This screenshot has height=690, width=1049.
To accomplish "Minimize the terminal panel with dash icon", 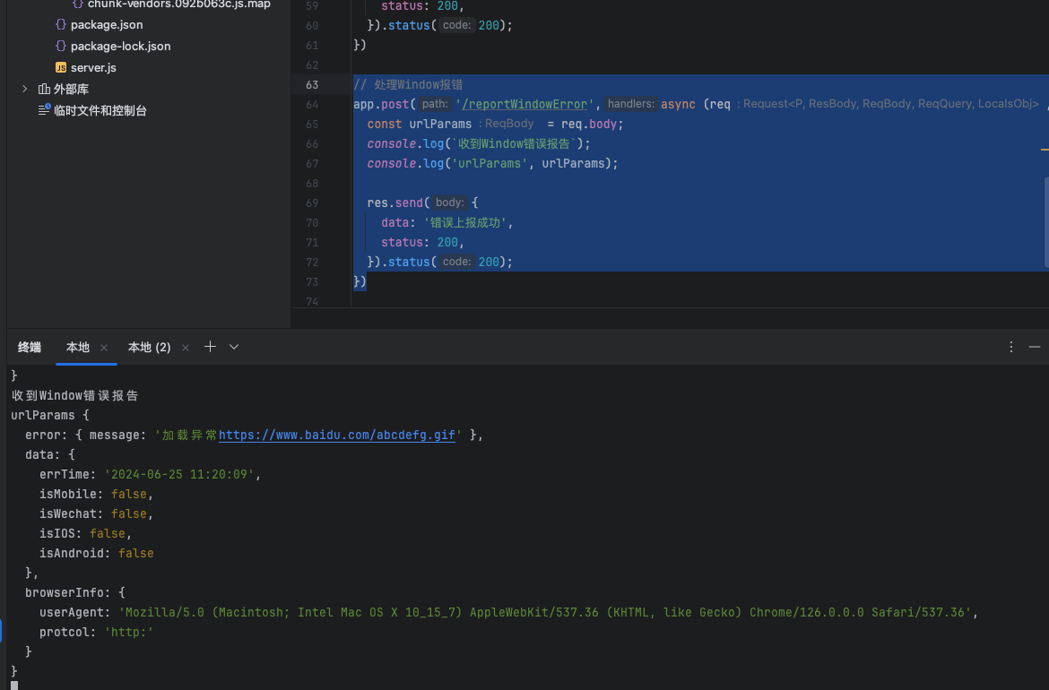I will (1034, 347).
